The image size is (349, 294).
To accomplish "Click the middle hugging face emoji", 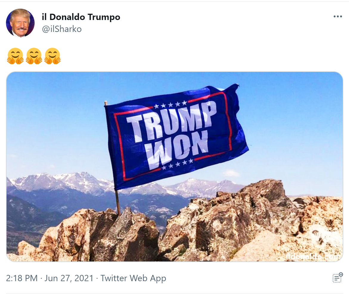I will (x=34, y=56).
